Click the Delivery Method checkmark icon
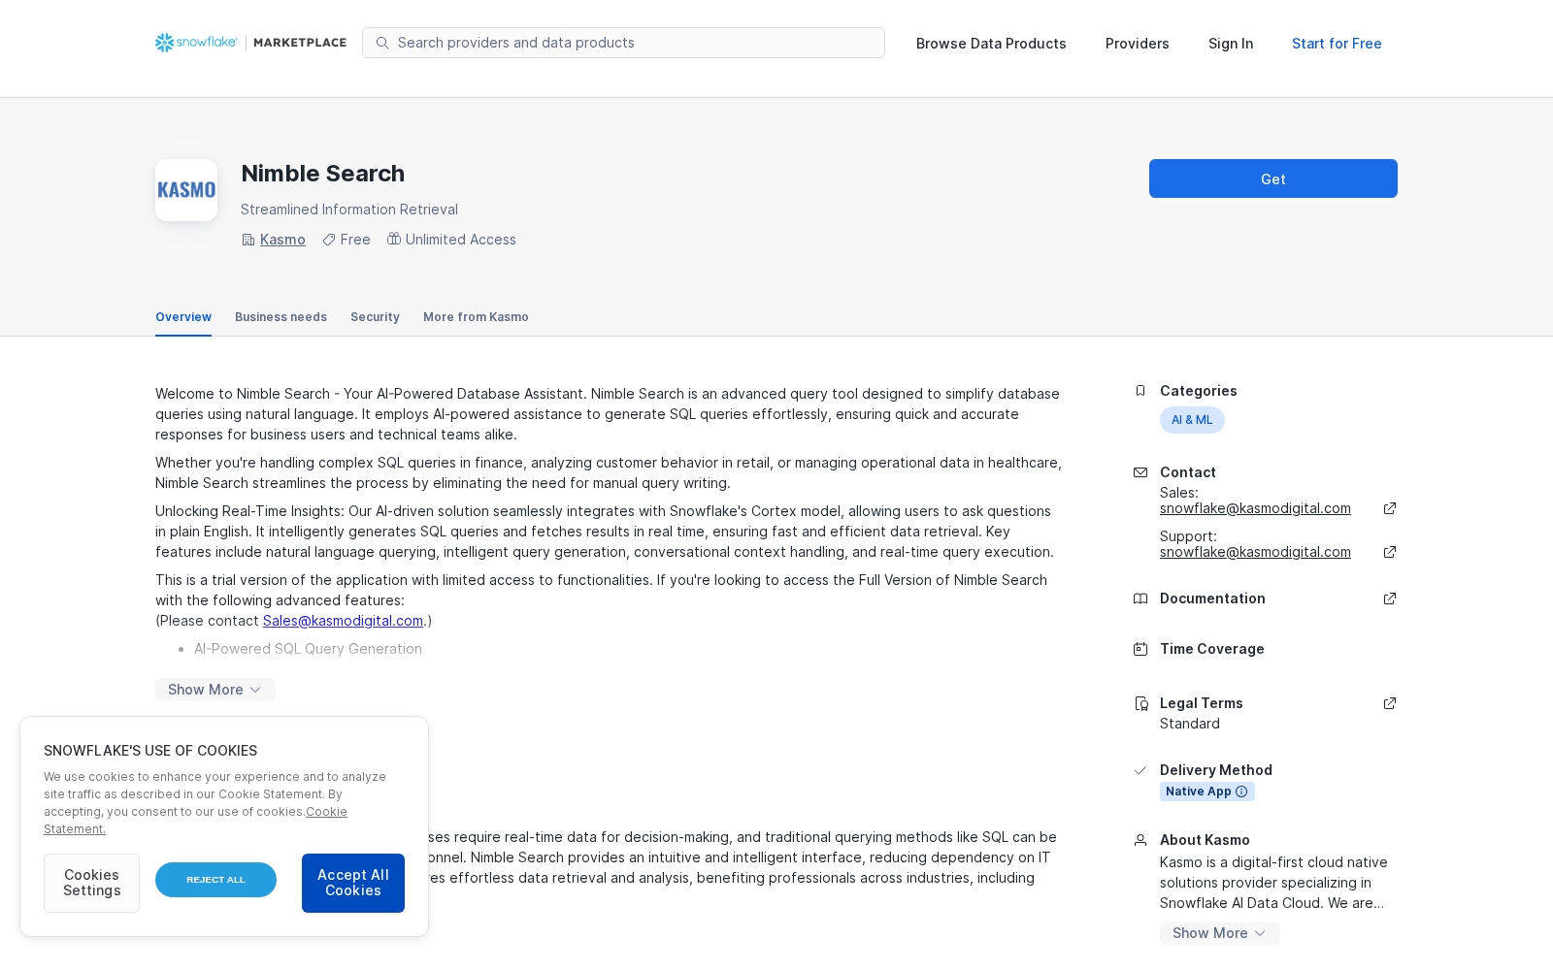 point(1140,770)
